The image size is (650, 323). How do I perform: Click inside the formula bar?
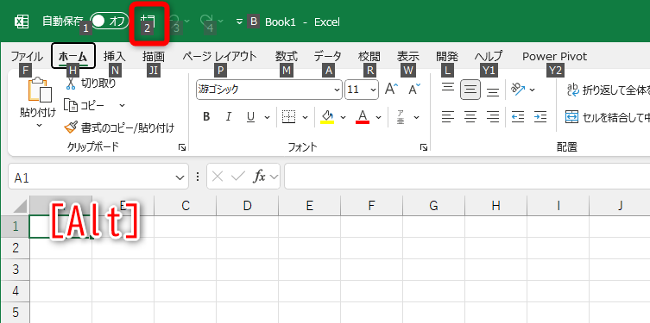(467, 177)
